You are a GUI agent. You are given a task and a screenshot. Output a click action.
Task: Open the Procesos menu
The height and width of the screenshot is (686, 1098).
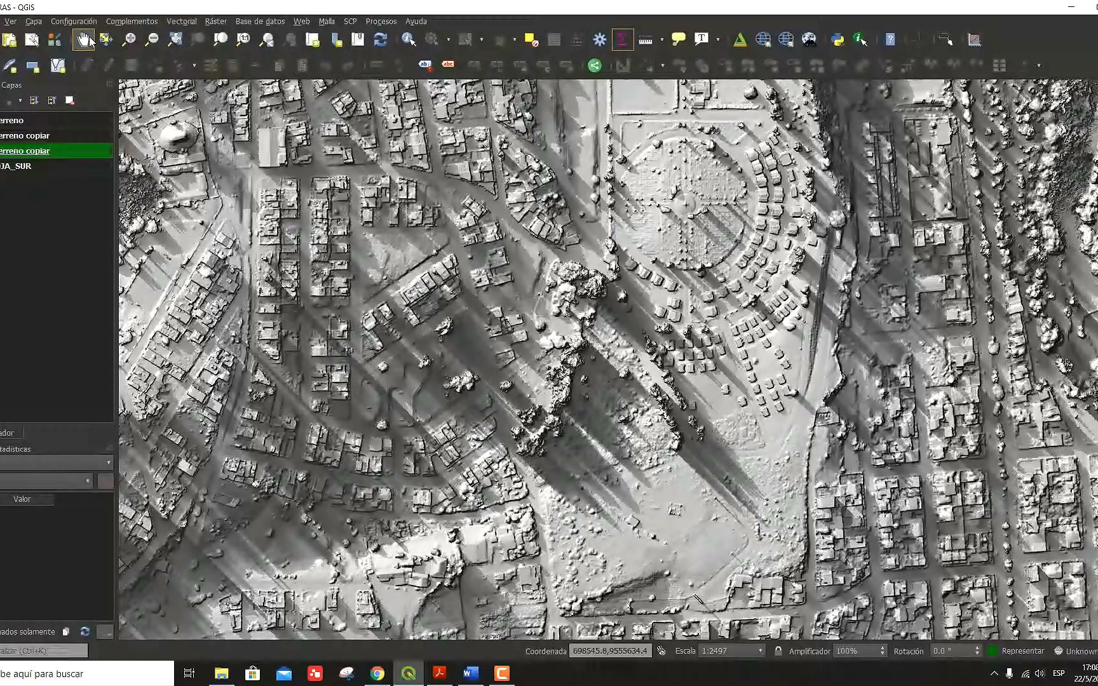pos(381,21)
